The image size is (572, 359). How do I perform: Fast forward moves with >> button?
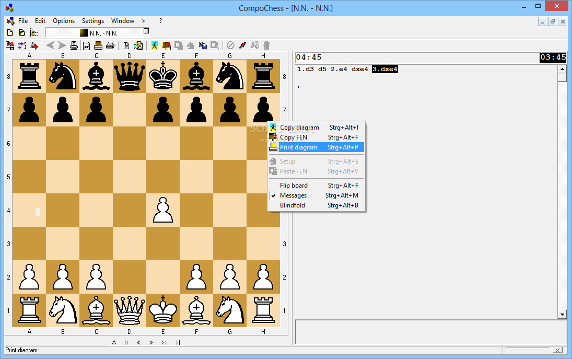[x=164, y=342]
